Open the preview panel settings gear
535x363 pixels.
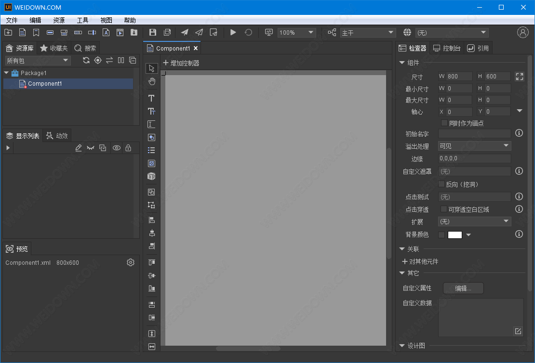click(130, 262)
